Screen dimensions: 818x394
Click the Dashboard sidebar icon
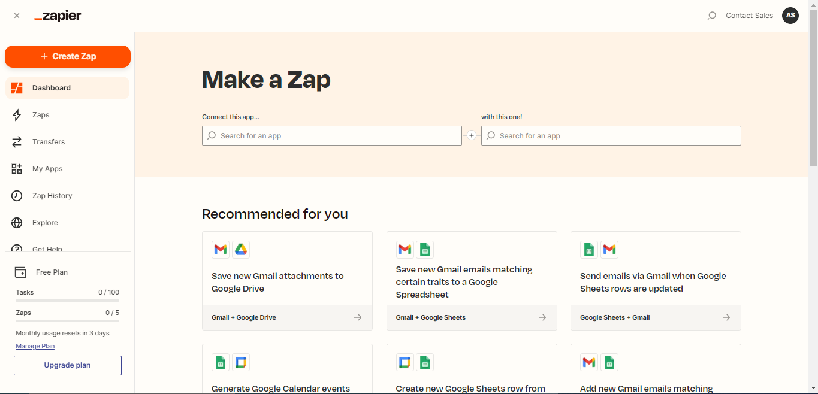click(17, 88)
